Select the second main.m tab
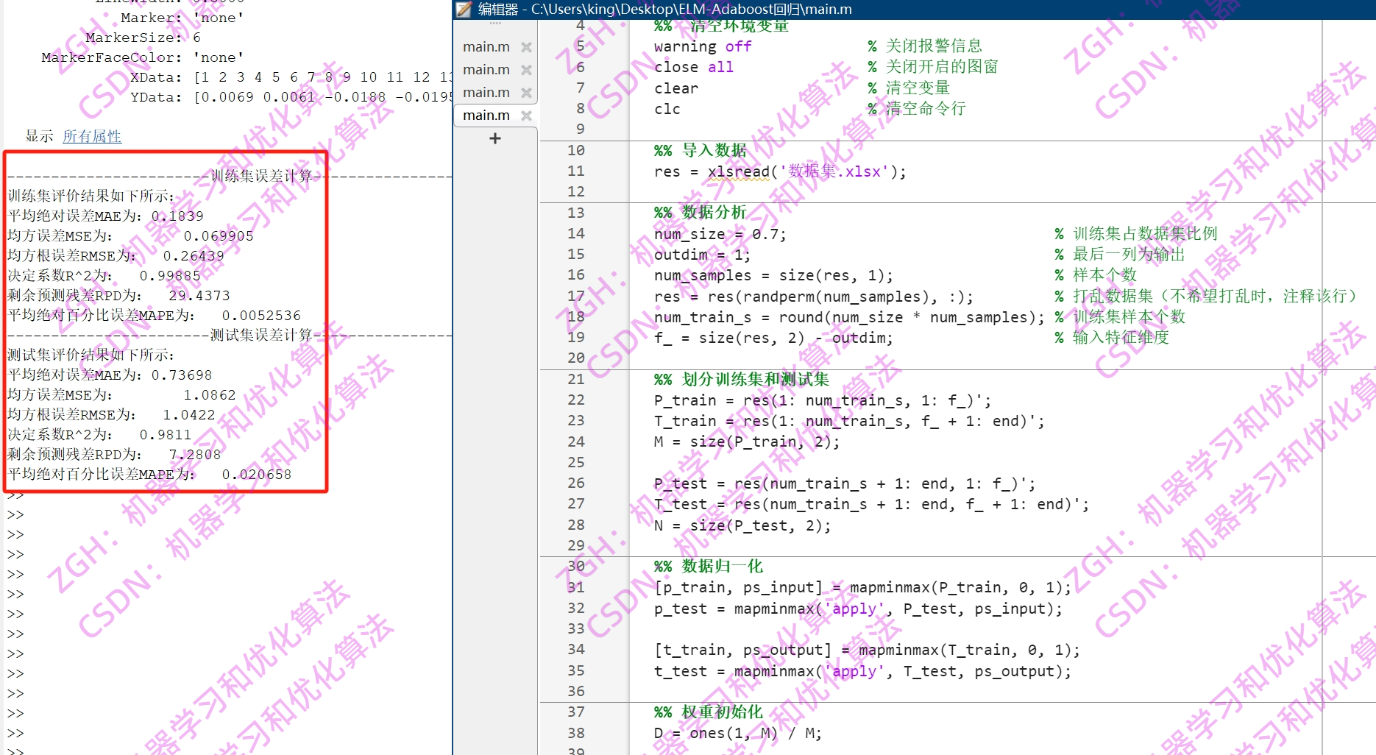Screen dimensions: 1376x755 click(x=486, y=69)
